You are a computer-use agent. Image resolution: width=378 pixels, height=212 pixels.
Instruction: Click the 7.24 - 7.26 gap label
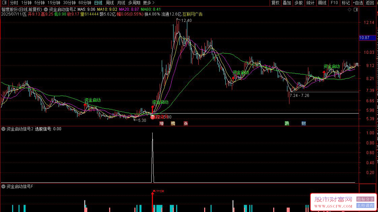pos(300,96)
